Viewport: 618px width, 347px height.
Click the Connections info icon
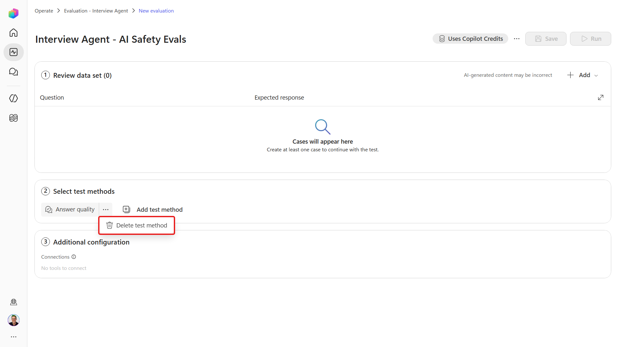(74, 257)
